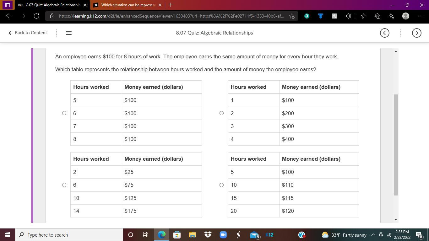Open a new browser tab
The height and width of the screenshot is (241, 429).
coord(171,5)
